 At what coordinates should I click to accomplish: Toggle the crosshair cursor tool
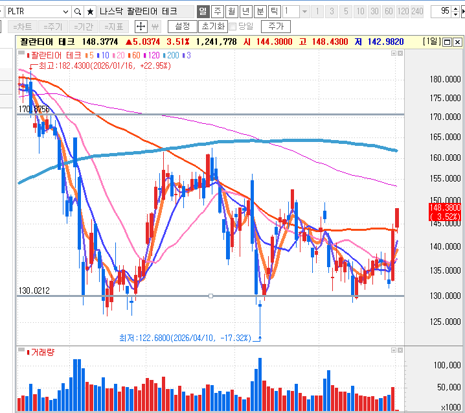point(141,27)
